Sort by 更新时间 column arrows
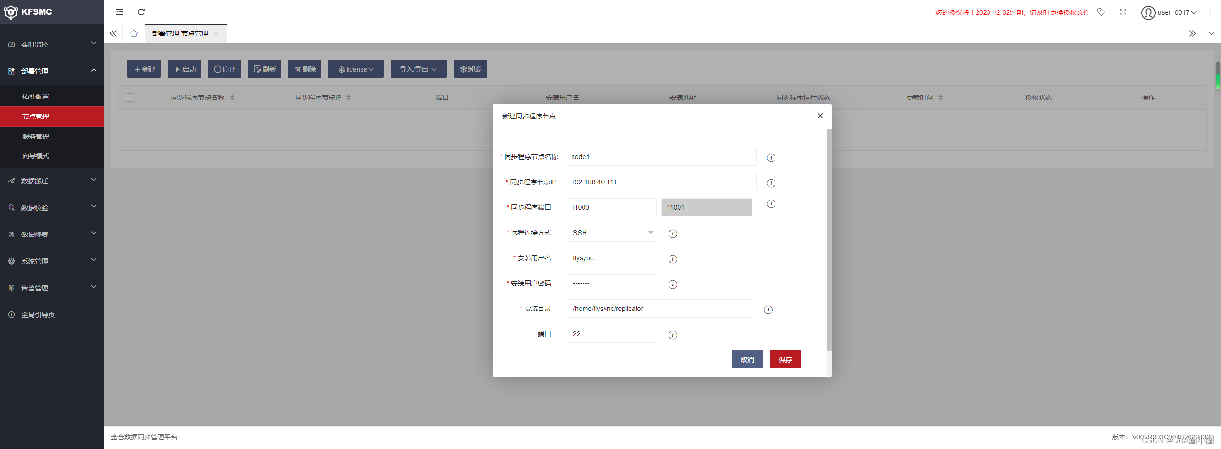The width and height of the screenshot is (1221, 449). coord(941,97)
